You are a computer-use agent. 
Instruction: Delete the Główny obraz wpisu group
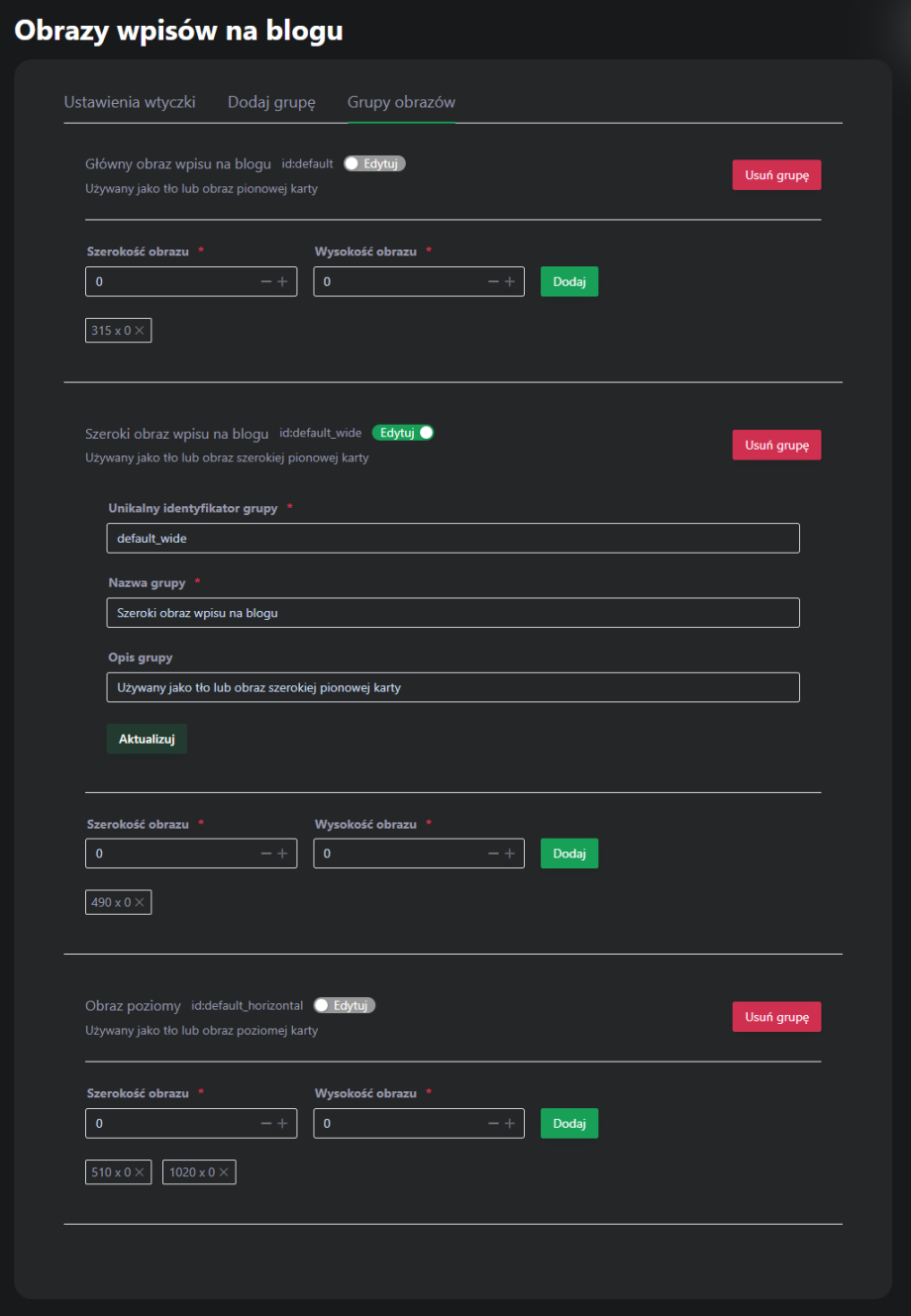coord(776,175)
